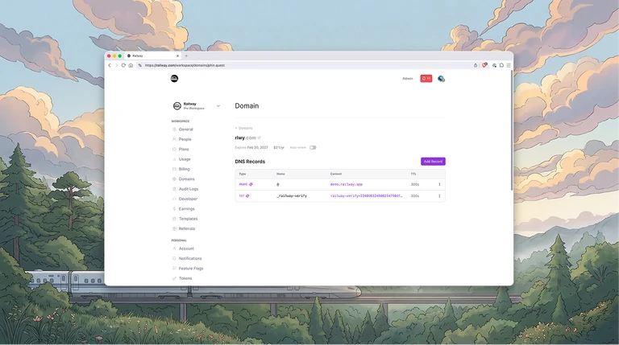The width and height of the screenshot is (619, 345).
Task: Click demo.railway.app content value
Action: (x=347, y=184)
